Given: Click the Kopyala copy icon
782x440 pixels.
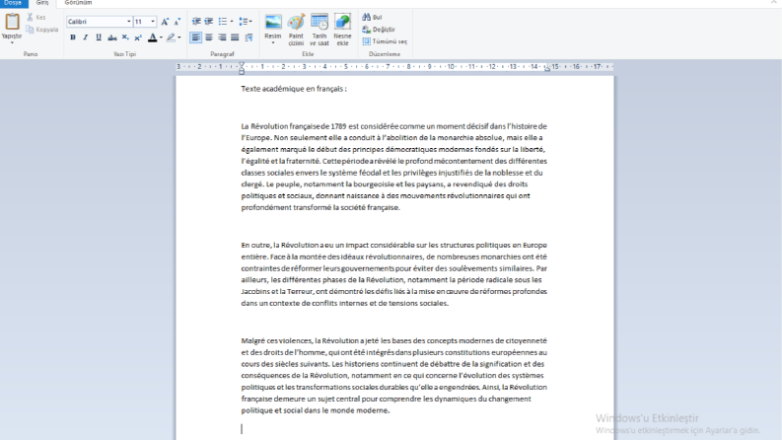Looking at the screenshot, I should (x=30, y=30).
